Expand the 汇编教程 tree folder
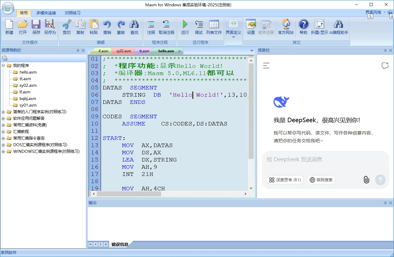 (3, 132)
